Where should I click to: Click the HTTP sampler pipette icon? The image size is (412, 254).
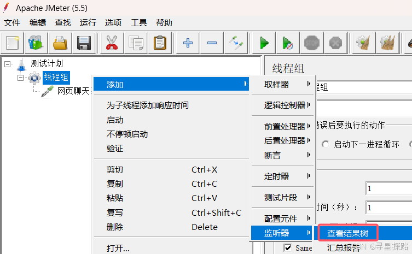[48, 91]
